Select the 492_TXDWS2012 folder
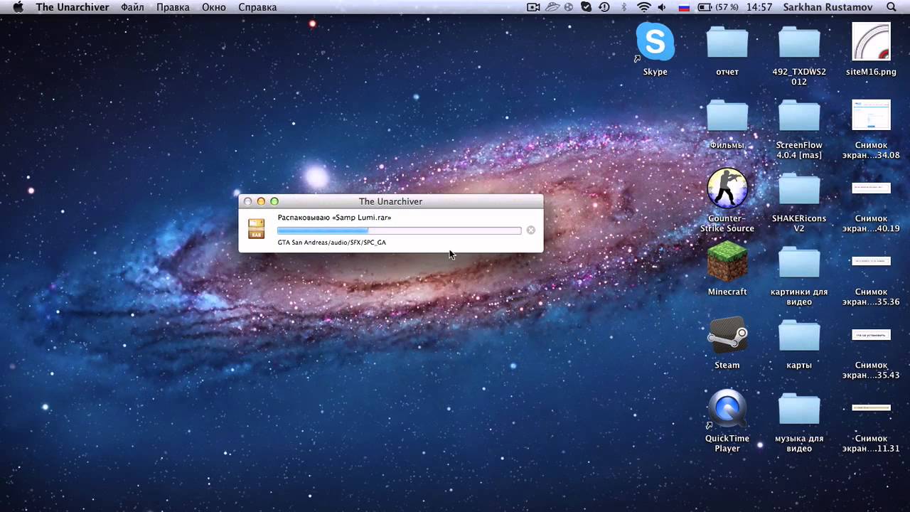Viewport: 910px width, 512px height. click(x=799, y=43)
